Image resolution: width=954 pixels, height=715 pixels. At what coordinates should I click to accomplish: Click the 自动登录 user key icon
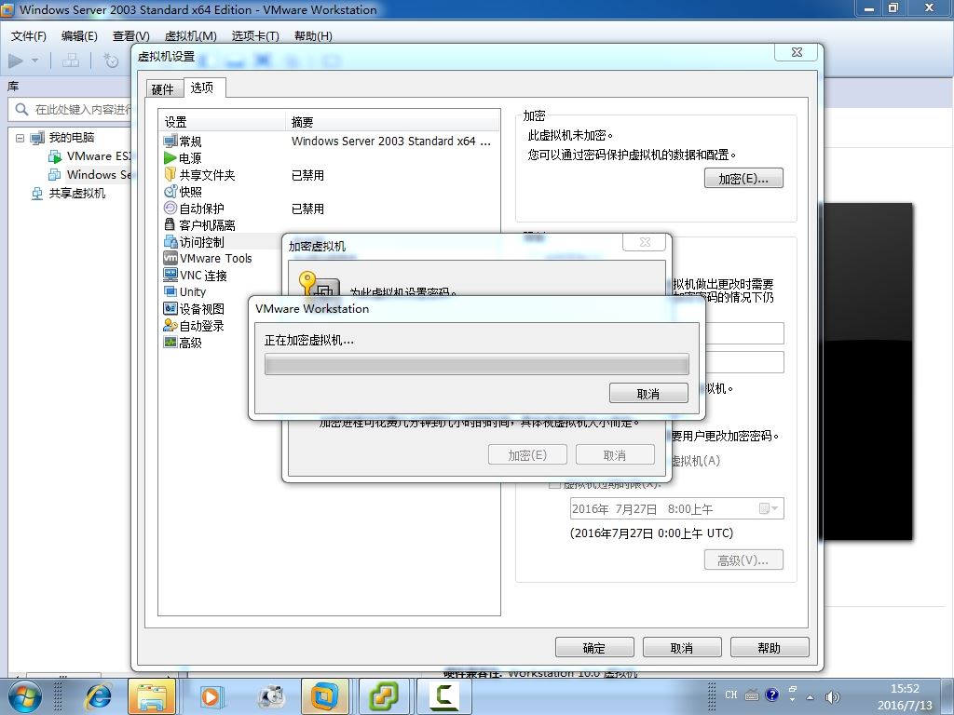point(170,325)
